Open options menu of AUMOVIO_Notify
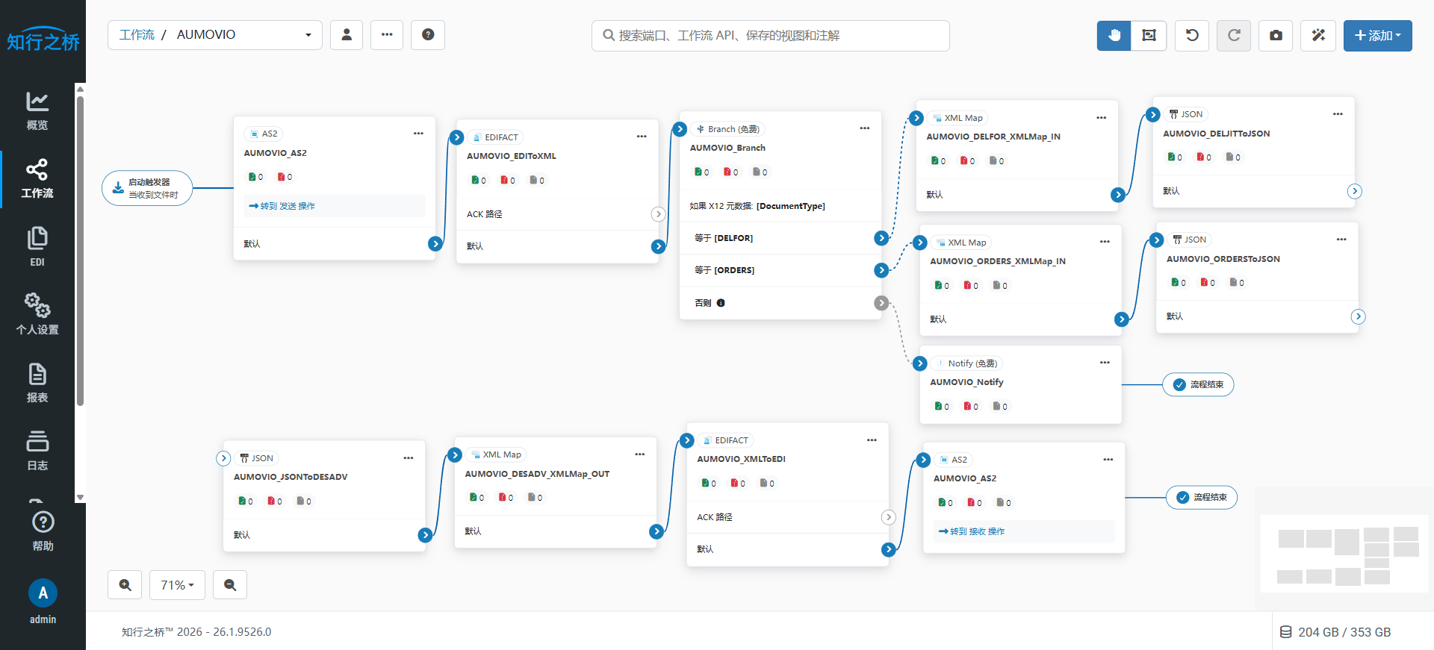The height and width of the screenshot is (650, 1434). [x=1105, y=363]
